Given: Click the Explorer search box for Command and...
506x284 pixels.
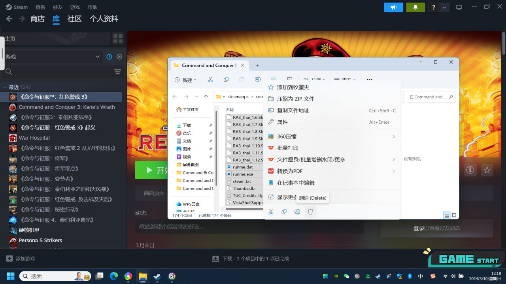Looking at the screenshot, I should (x=431, y=97).
